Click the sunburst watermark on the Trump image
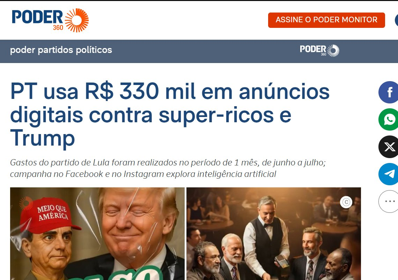Image resolution: width=398 pixels, height=280 pixels. coord(26,203)
